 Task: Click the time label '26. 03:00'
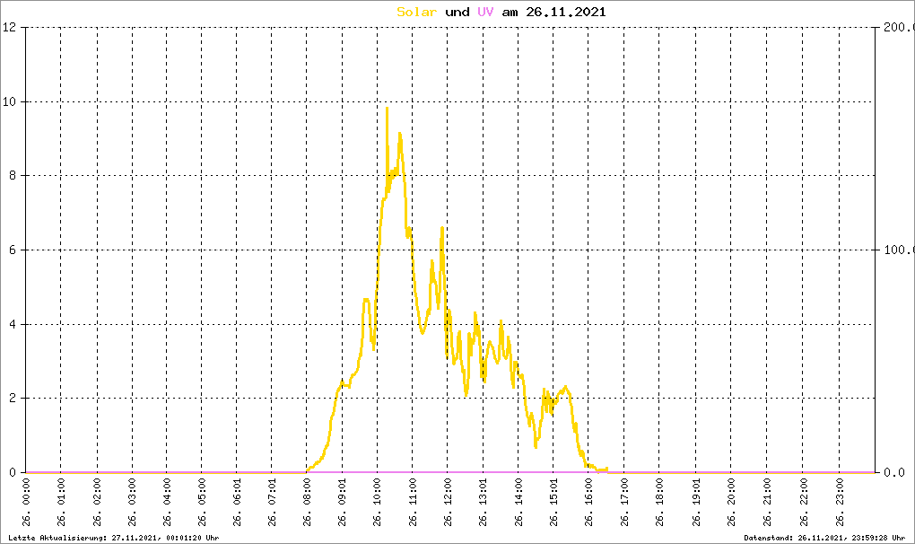(x=133, y=503)
